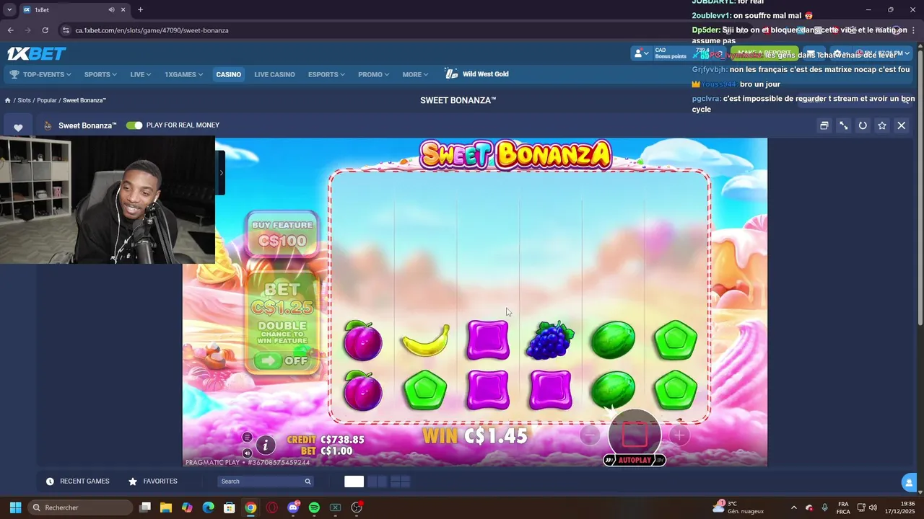The height and width of the screenshot is (519, 924).
Task: Decrease bet with the minus button
Action: point(590,435)
